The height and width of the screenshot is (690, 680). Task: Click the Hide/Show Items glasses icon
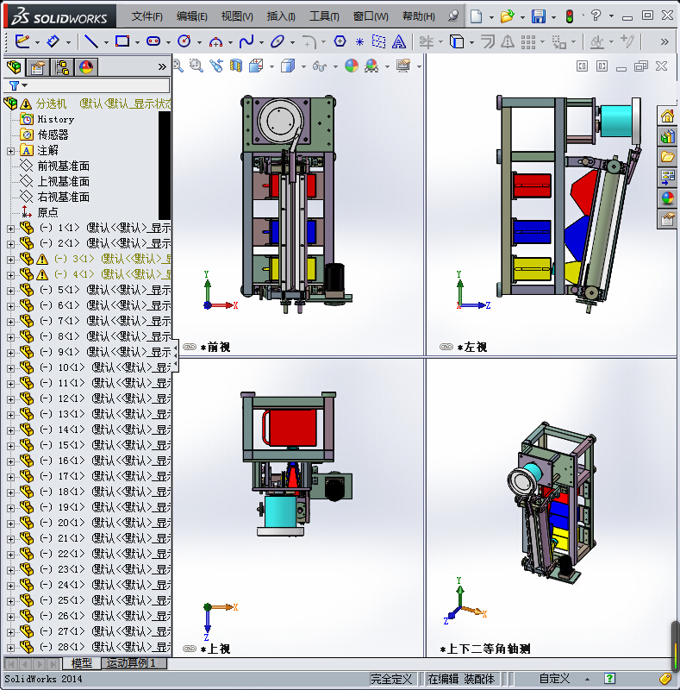pos(320,66)
